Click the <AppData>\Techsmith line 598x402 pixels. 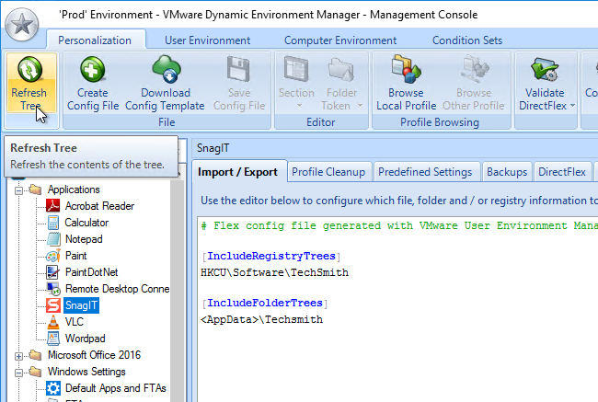pos(261,319)
